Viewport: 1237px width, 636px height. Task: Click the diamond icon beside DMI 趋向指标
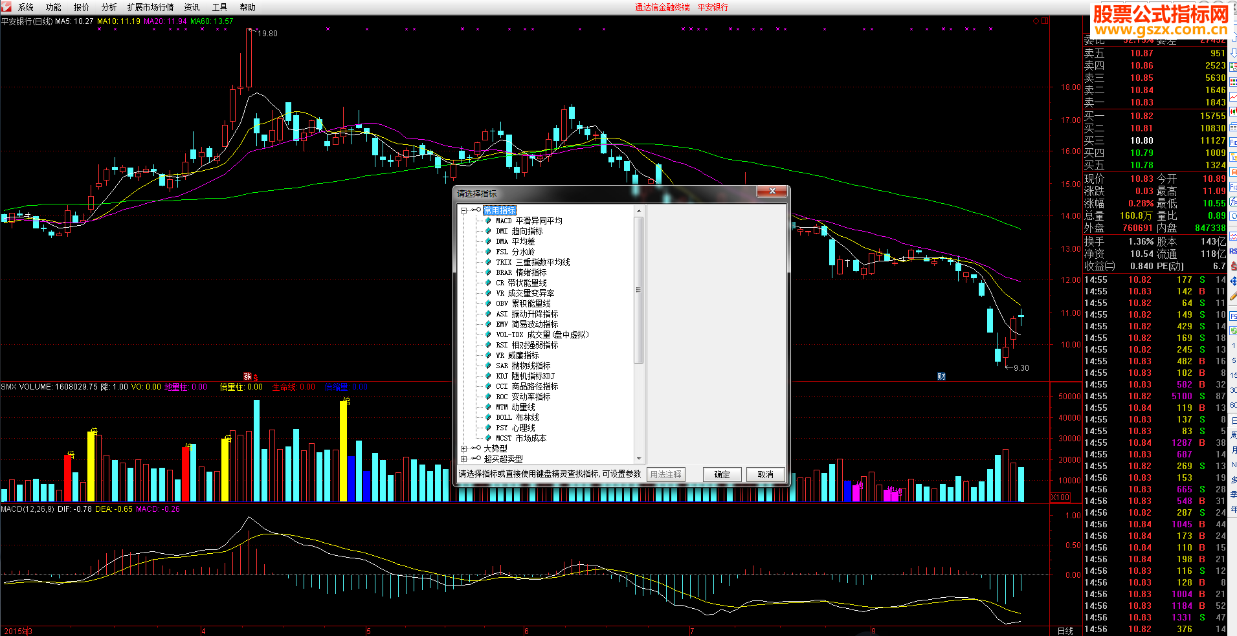pyautogui.click(x=488, y=231)
